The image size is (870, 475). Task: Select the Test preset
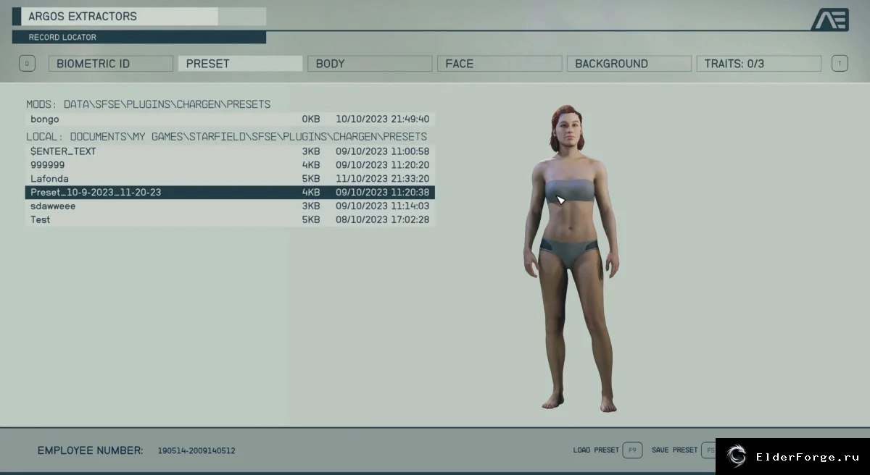pyautogui.click(x=230, y=219)
